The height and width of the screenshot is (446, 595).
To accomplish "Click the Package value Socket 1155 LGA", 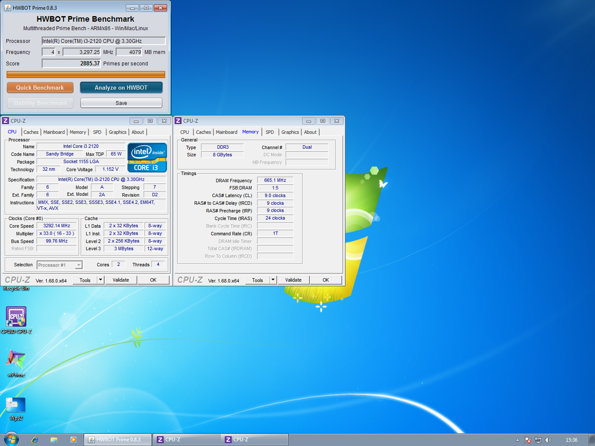I will pyautogui.click(x=81, y=161).
